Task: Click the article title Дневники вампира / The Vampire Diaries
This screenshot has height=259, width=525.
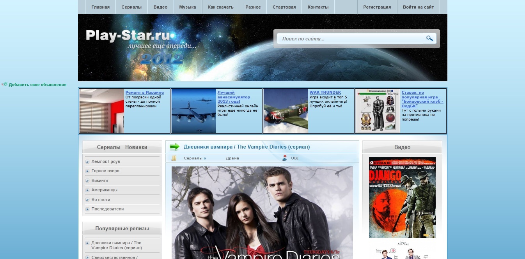Action: (x=247, y=147)
